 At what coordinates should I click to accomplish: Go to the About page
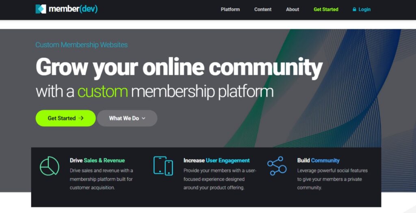(292, 9)
